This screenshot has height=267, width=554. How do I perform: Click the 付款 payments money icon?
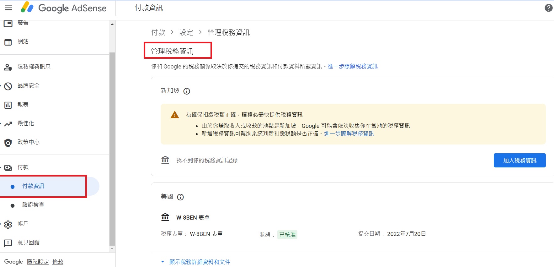[x=8, y=168]
